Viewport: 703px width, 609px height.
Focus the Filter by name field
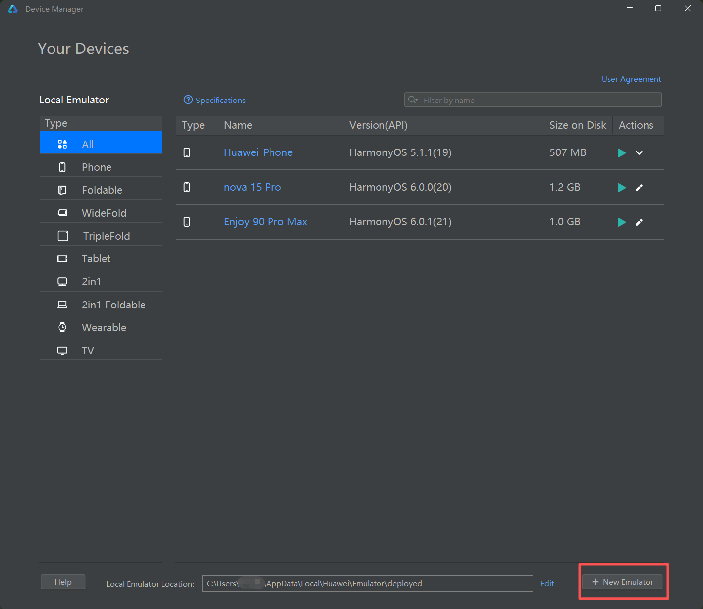pyautogui.click(x=533, y=100)
